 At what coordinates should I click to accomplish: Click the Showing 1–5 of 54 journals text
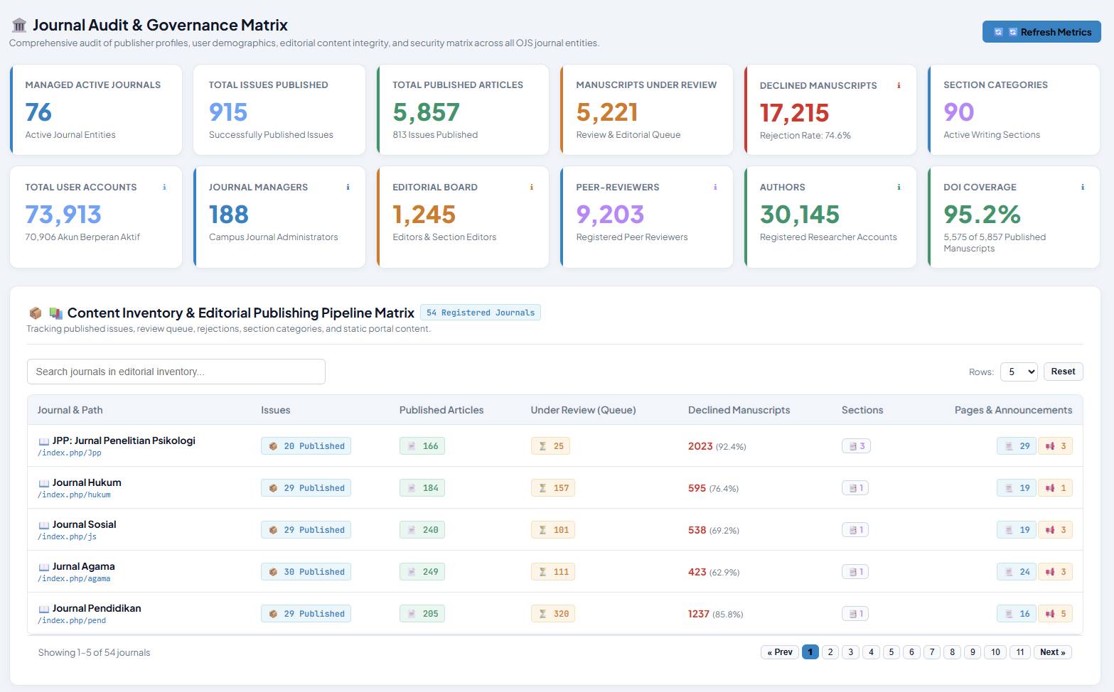tap(95, 652)
